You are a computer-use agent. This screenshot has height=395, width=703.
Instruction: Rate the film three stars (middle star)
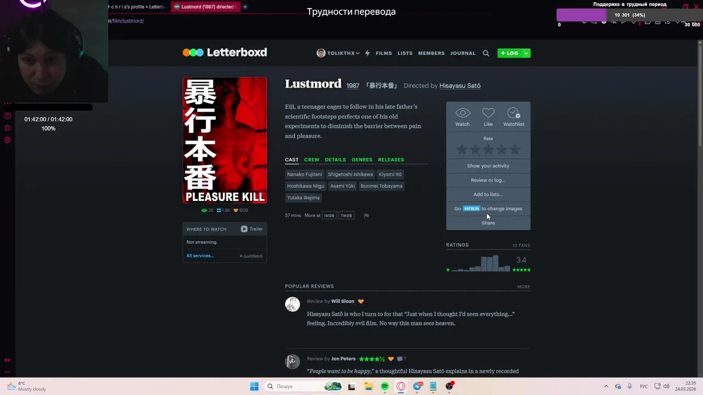(488, 149)
